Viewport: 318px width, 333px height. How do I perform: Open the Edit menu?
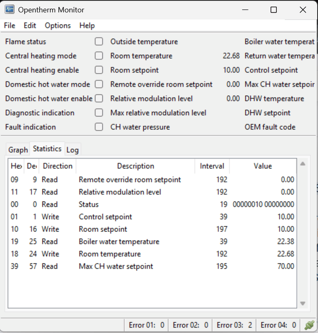(x=30, y=25)
